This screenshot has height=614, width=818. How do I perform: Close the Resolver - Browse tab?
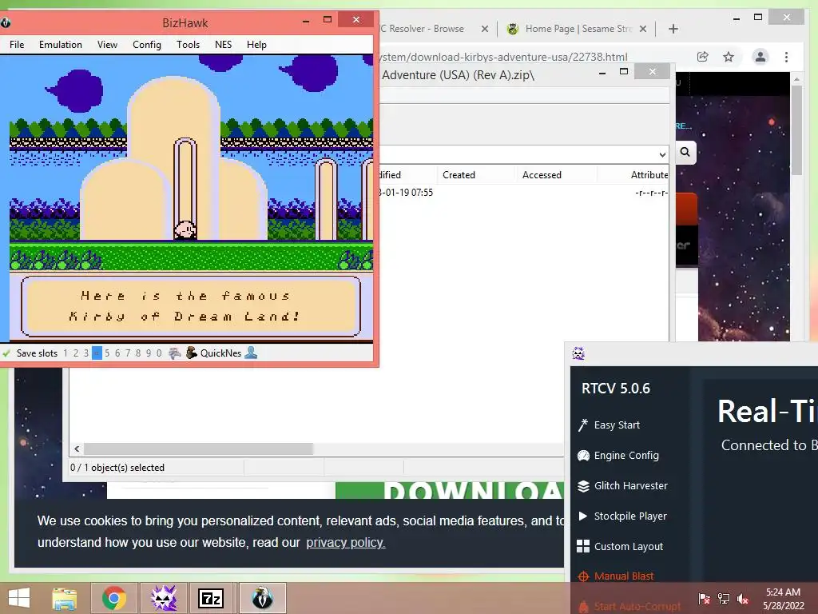tap(485, 29)
